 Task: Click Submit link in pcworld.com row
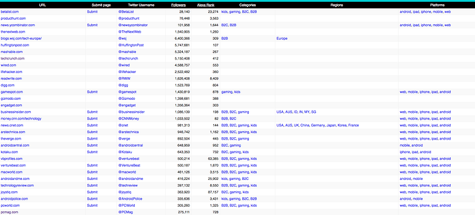(92, 205)
